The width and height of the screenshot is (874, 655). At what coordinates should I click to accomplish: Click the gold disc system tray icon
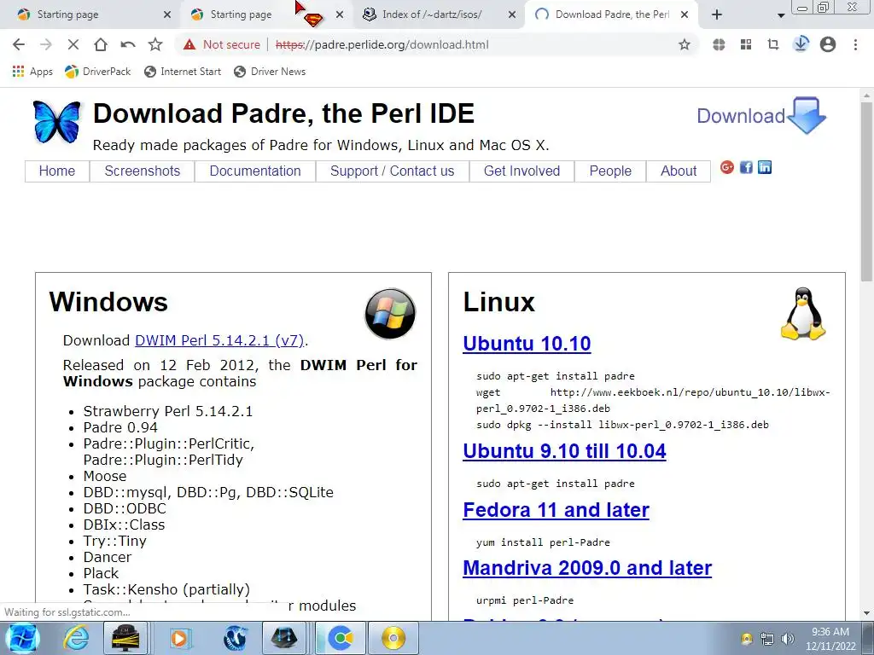747,639
